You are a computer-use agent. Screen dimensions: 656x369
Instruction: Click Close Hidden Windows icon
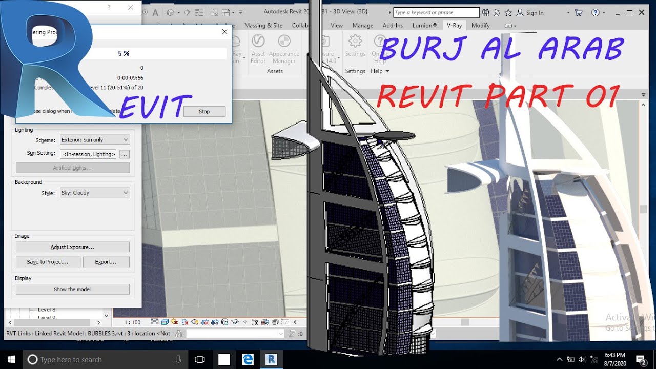click(x=214, y=12)
